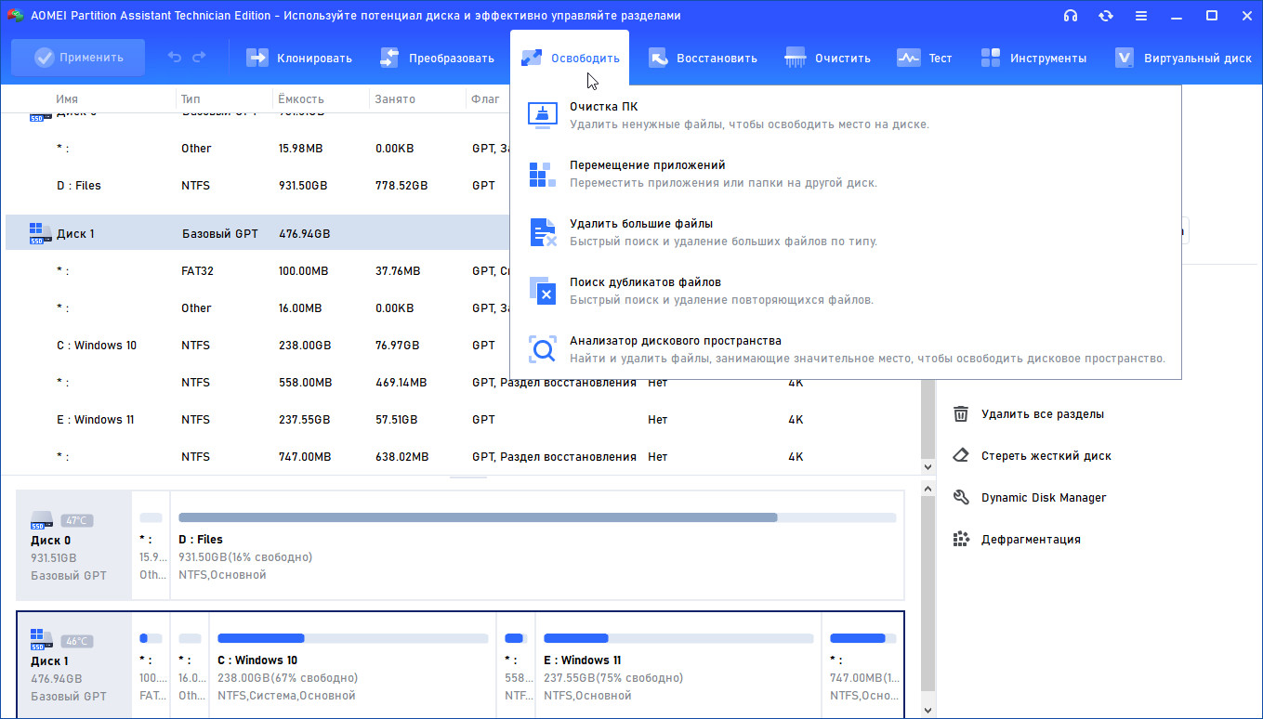
Task: Open the Инструменты toolbar menu
Action: click(1033, 58)
